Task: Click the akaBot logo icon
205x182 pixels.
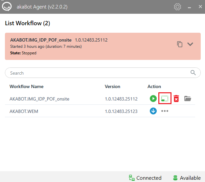Action: pyautogui.click(x=7, y=7)
